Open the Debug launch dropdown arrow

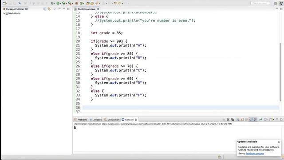point(55,3)
